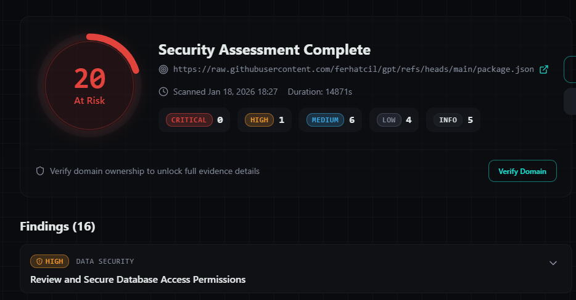Filter by CRITICAL severity badge
576x300 pixels.
189,120
